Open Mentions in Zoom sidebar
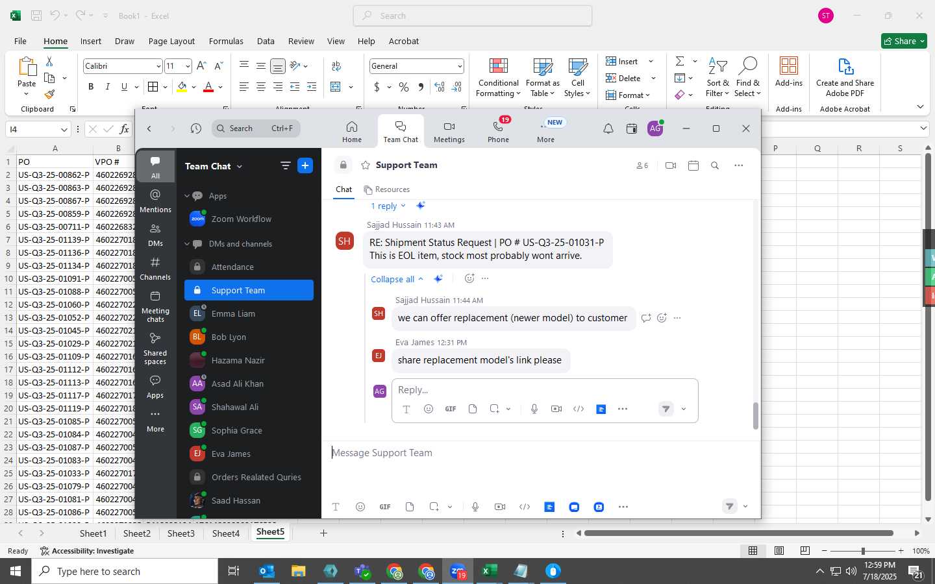The image size is (935, 584). 155,201
